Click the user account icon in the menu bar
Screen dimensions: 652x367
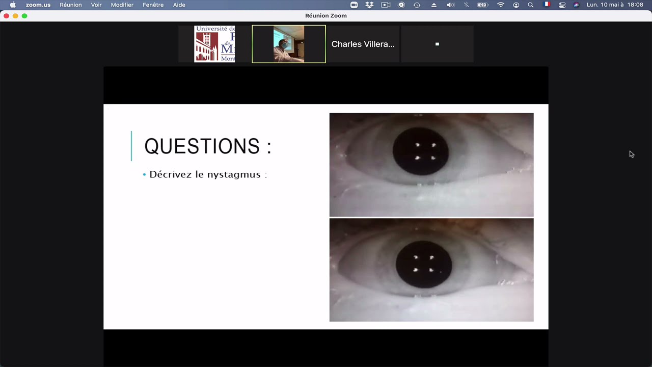click(x=516, y=5)
